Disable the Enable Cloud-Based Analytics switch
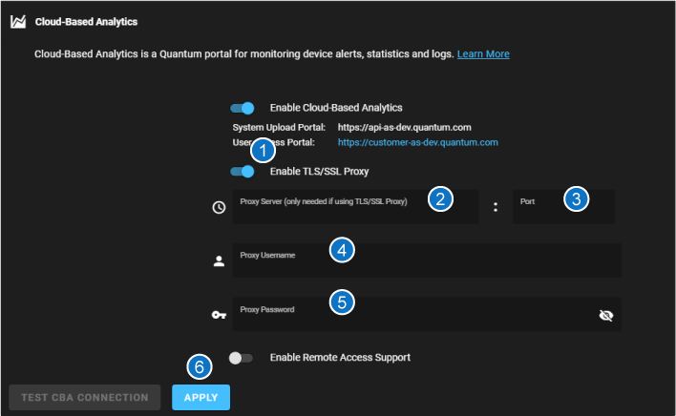This screenshot has height=416, width=676. (x=243, y=108)
